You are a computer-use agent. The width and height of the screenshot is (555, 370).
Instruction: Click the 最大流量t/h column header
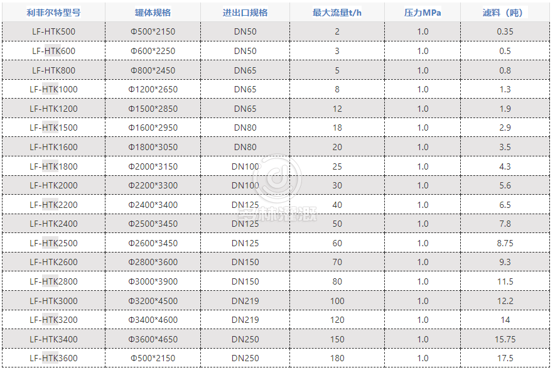[337, 13]
